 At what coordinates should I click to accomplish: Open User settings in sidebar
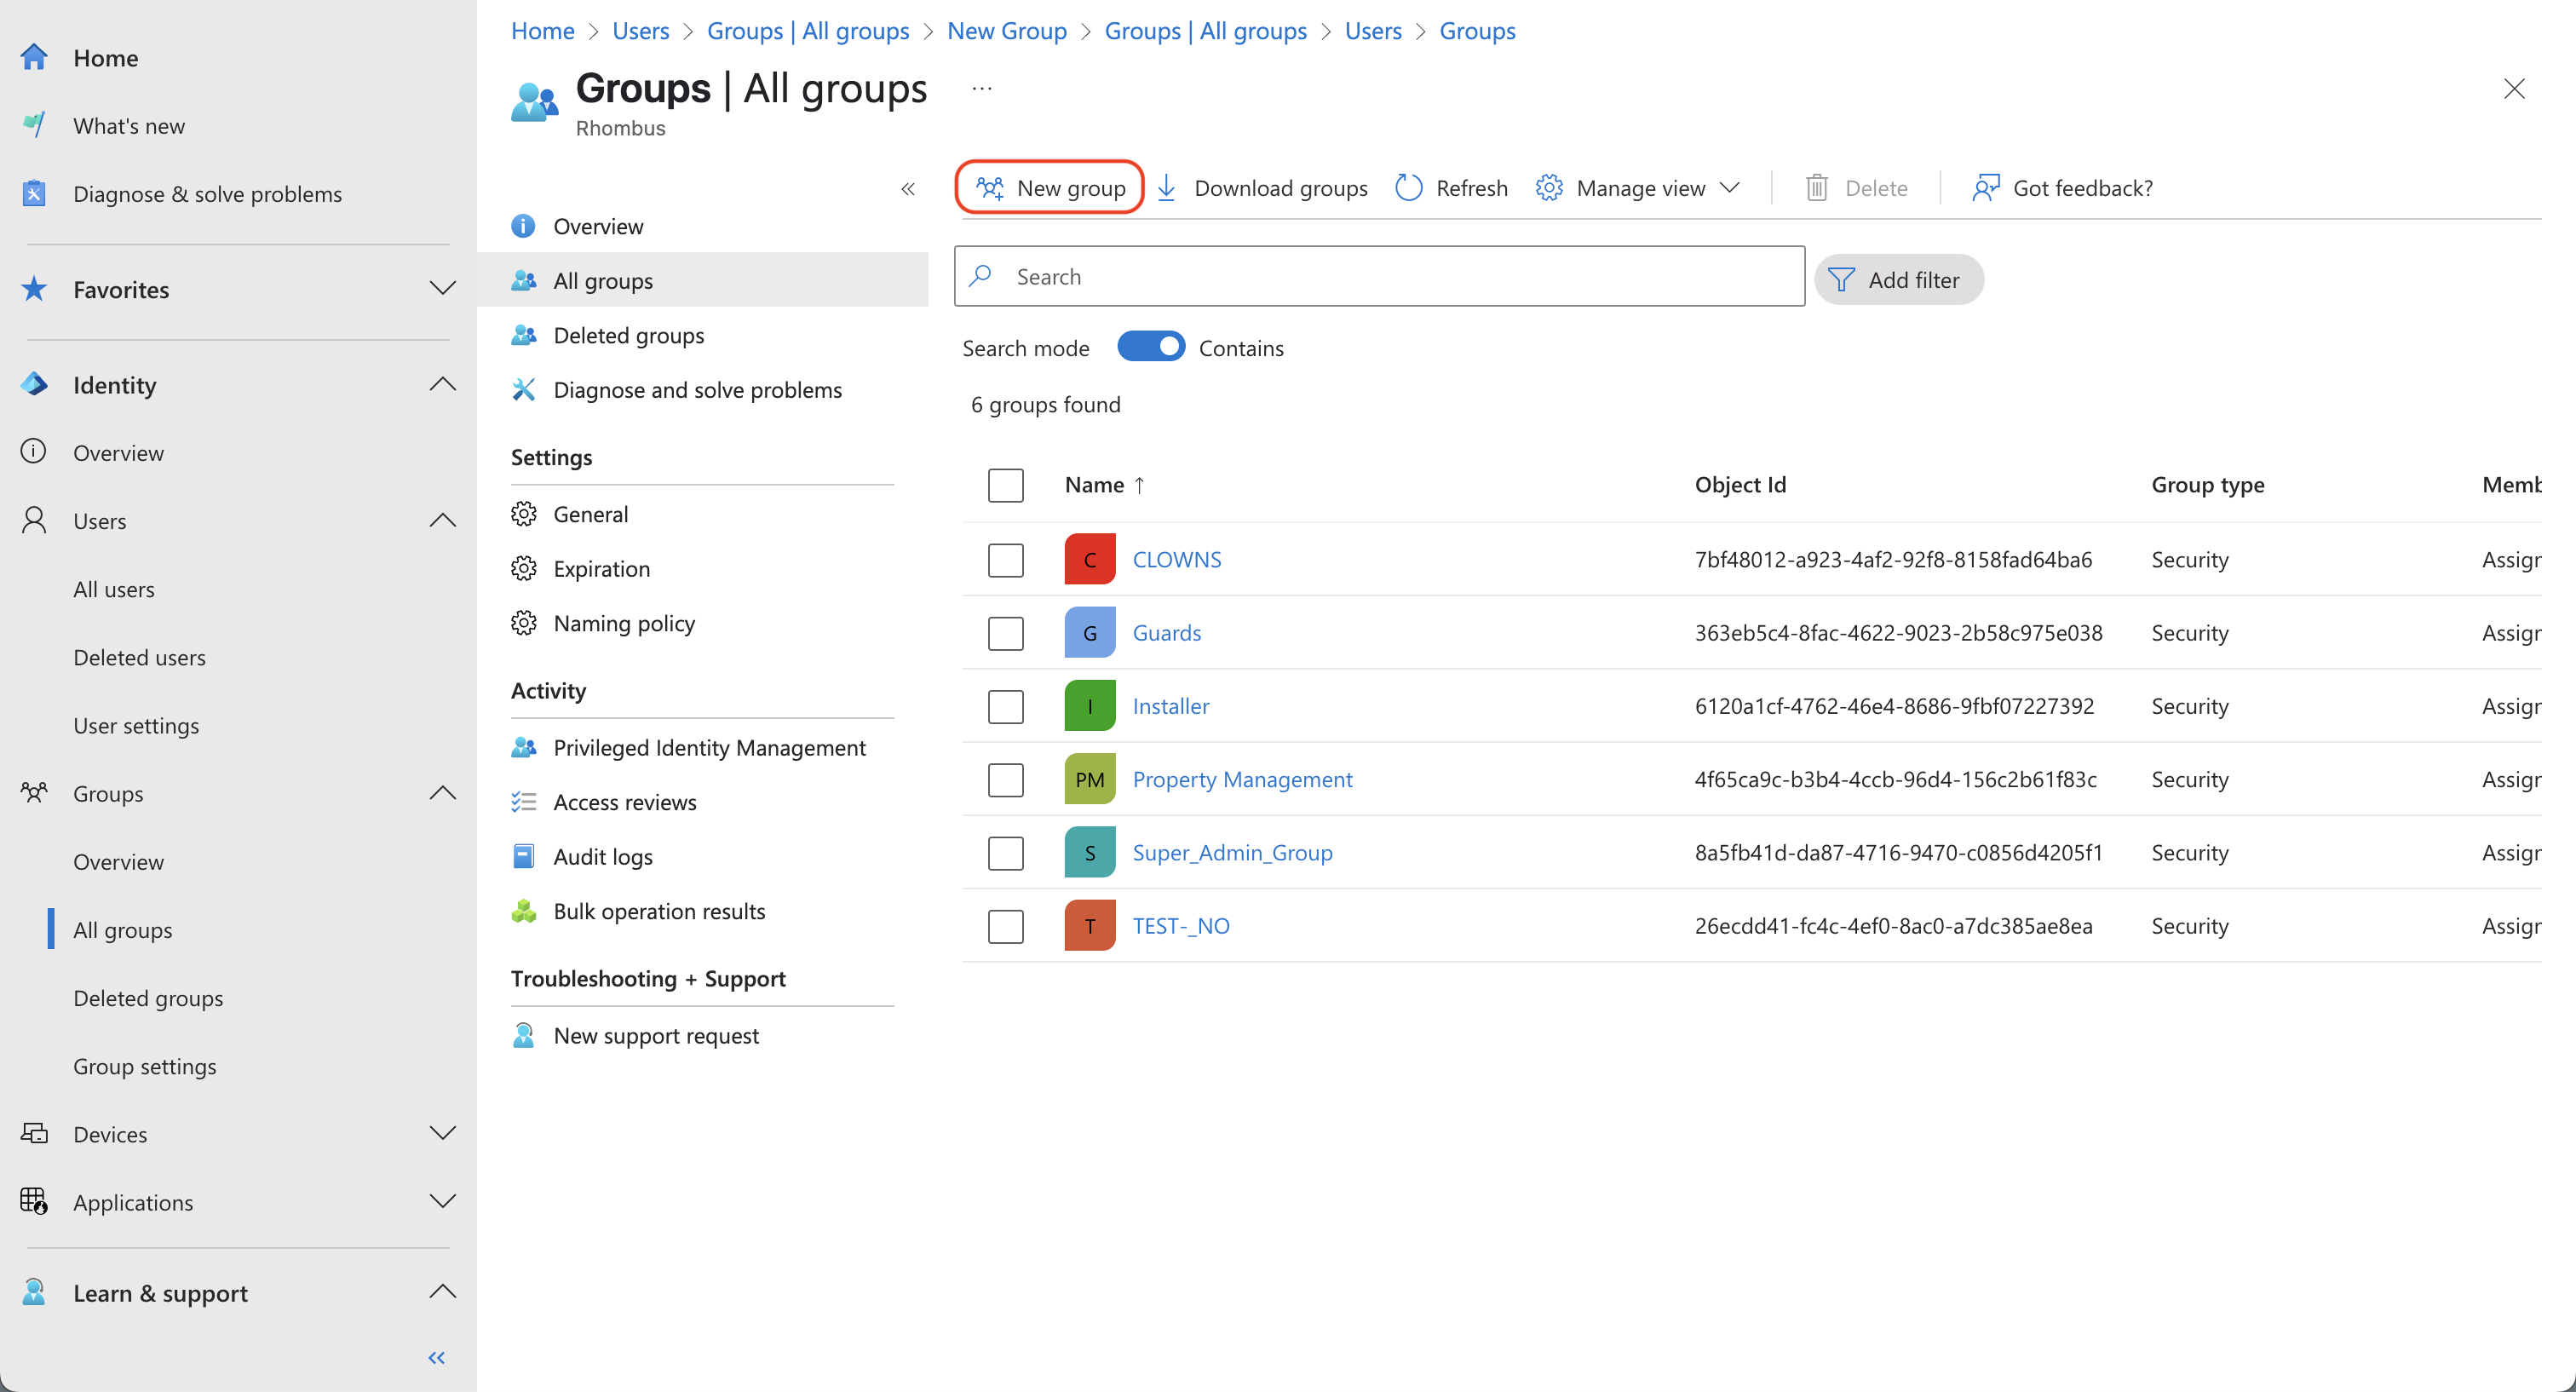point(136,725)
